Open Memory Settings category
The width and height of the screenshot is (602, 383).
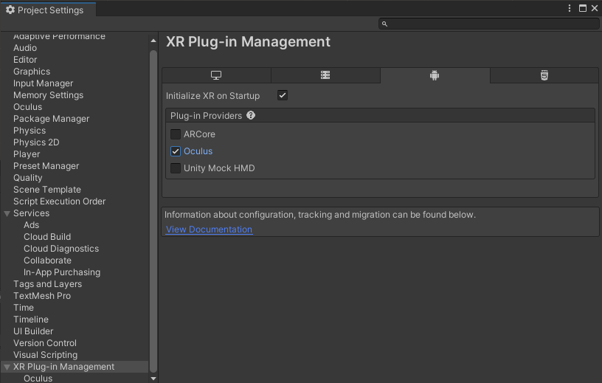(x=48, y=95)
